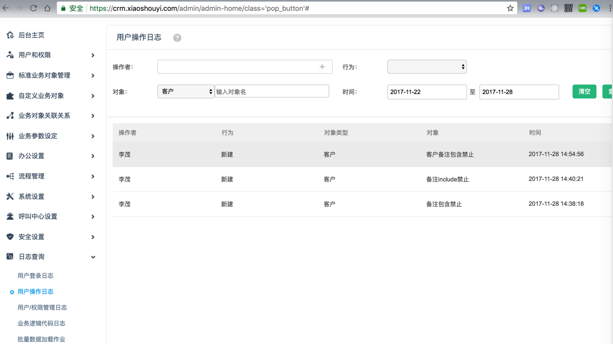613x344 pixels.
Task: Select 用户操作日志 menu item
Action: [35, 292]
